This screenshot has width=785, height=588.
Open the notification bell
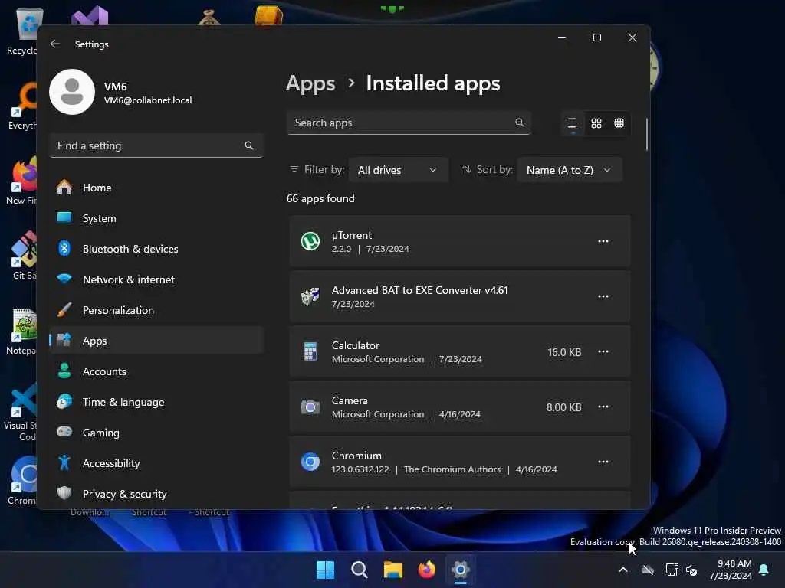tap(764, 570)
